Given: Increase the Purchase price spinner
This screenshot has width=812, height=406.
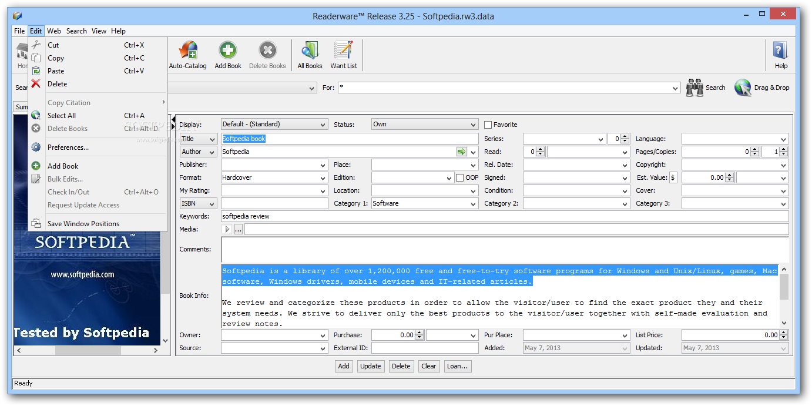Looking at the screenshot, I should [x=419, y=333].
